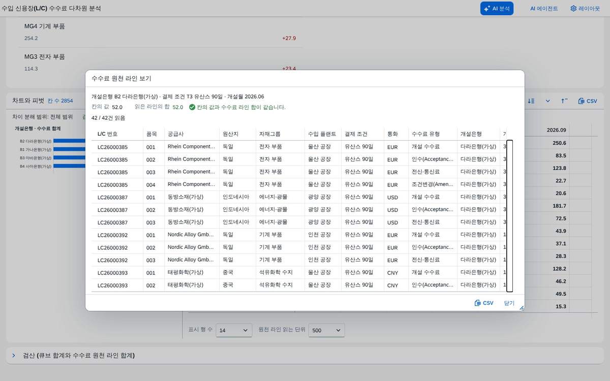Click 개설 수수료 in LC26000392 row 001
Viewport: 610px width, 381px height.
coord(425,235)
